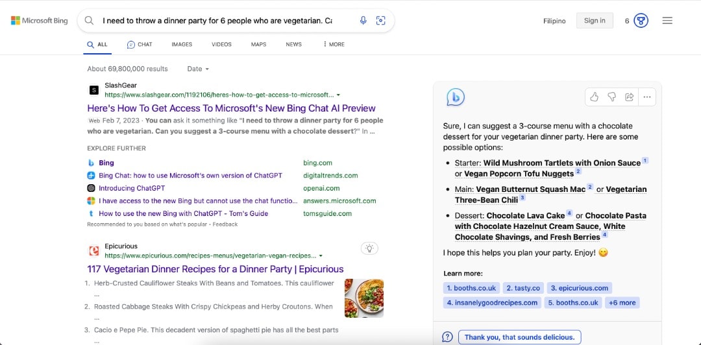The height and width of the screenshot is (345, 701).
Task: Click the thumbs down feedback icon
Action: pos(611,97)
